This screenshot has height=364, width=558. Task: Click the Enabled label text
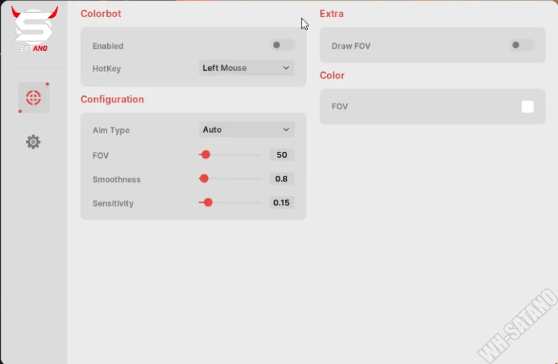click(108, 46)
